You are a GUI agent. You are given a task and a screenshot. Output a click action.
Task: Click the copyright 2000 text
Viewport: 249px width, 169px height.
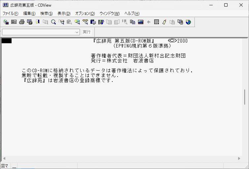tap(178, 41)
